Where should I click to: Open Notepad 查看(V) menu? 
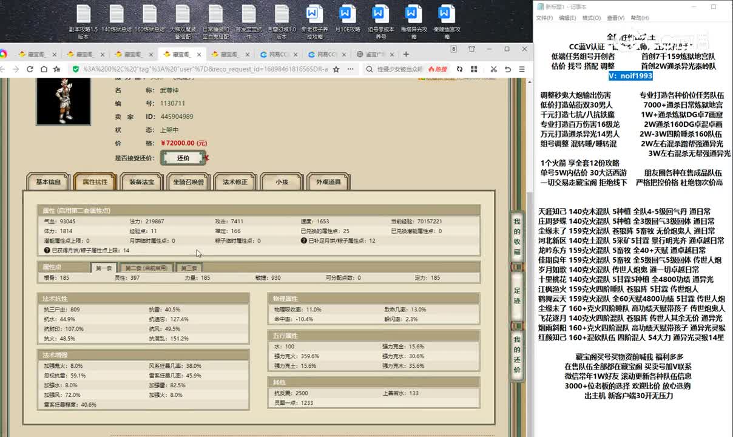615,18
